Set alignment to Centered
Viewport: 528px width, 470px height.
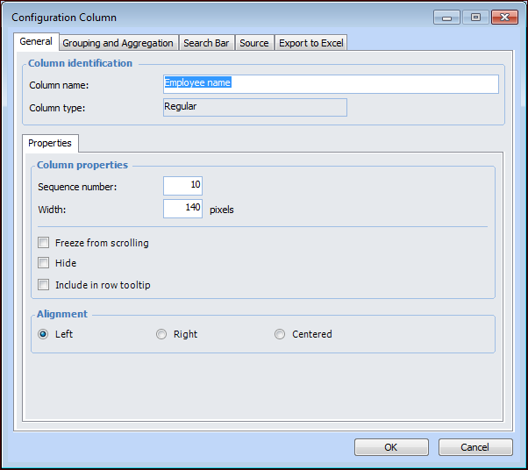(x=280, y=334)
